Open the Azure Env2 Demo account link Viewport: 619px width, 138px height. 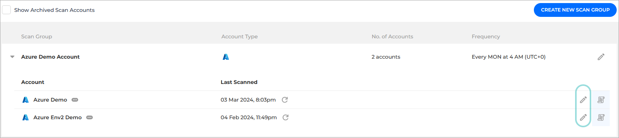tap(57, 117)
